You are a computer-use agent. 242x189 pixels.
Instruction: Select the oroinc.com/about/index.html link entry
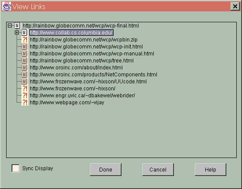[x=76, y=68]
